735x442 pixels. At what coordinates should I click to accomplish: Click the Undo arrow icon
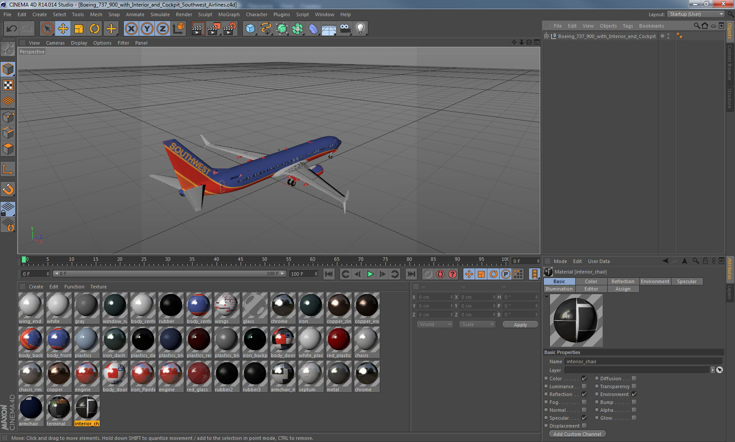11,29
